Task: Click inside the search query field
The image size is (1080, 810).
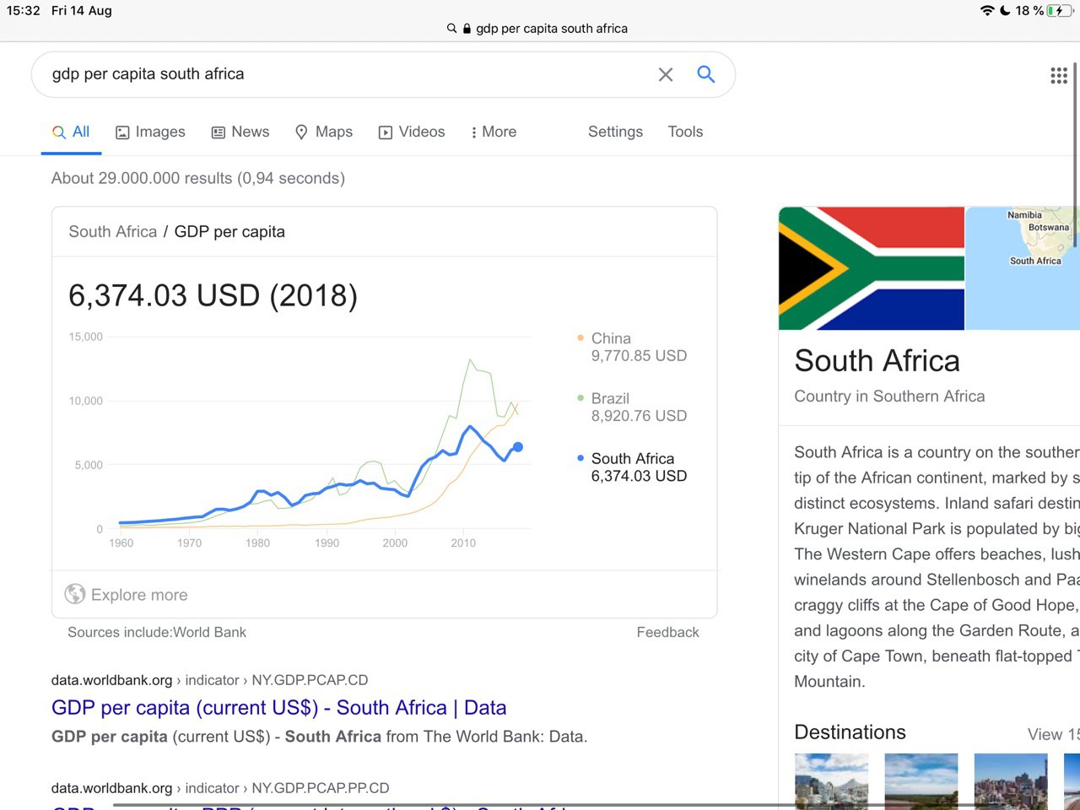Action: pos(337,74)
